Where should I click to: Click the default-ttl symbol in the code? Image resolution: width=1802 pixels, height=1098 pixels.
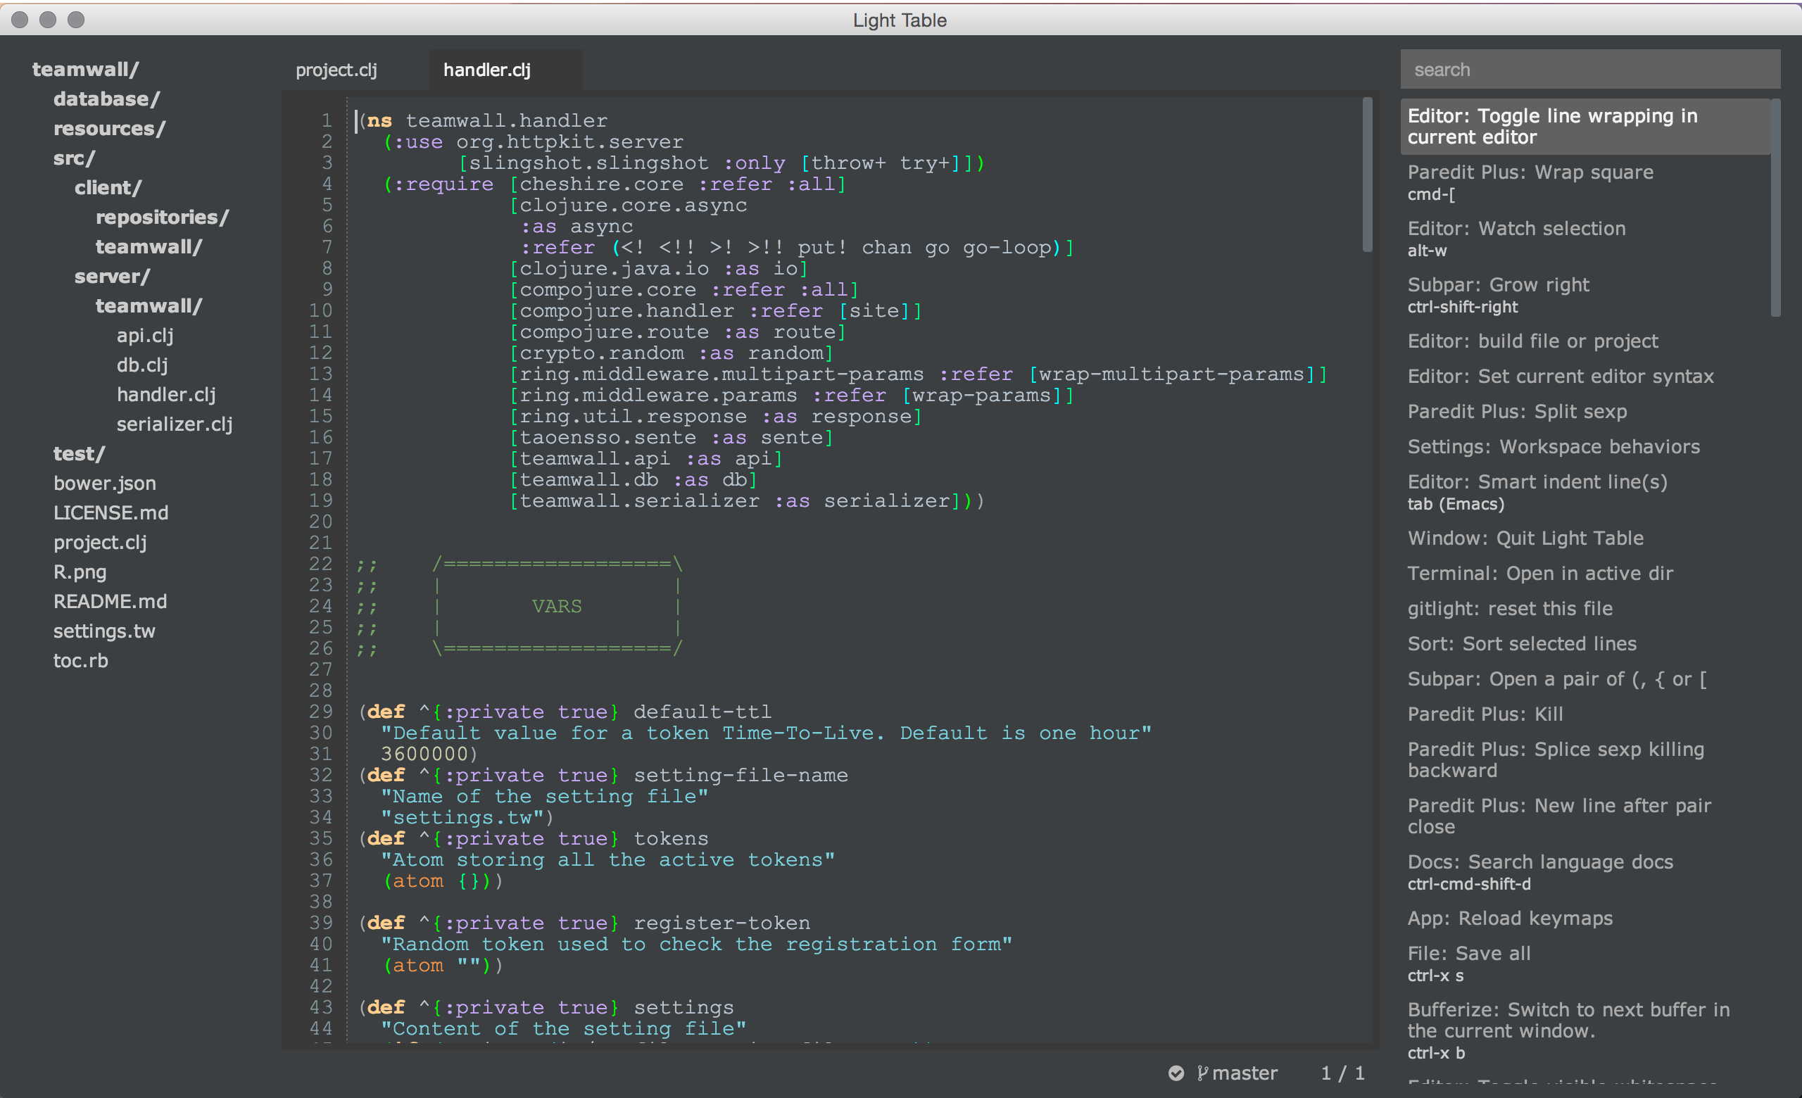(702, 712)
